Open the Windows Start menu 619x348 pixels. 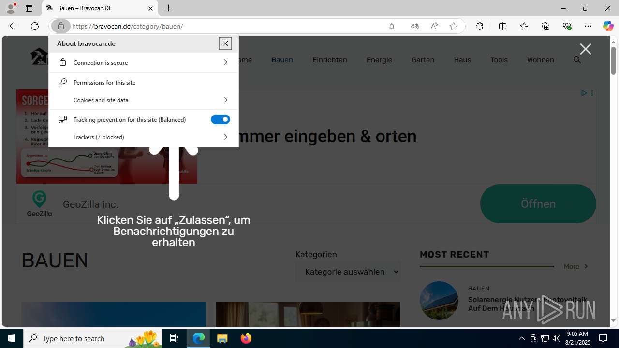(x=12, y=338)
